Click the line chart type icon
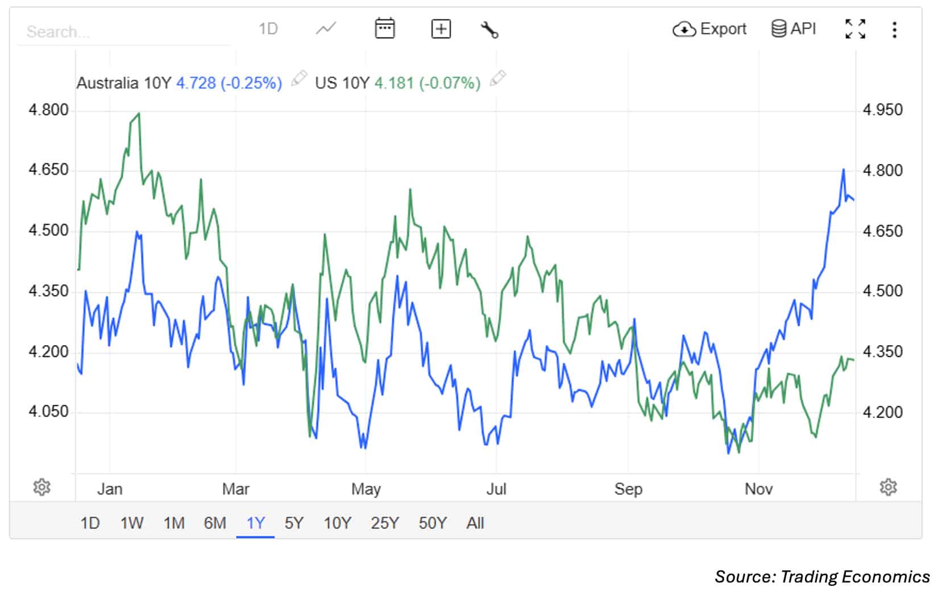 326,28
